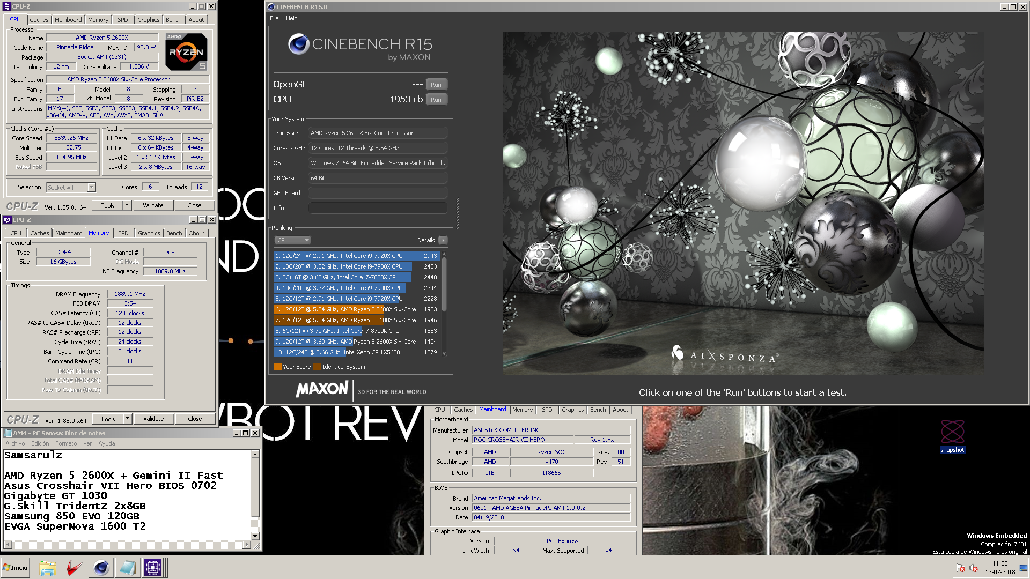Switch to Caches tab in top CPU-Z

coord(39,20)
